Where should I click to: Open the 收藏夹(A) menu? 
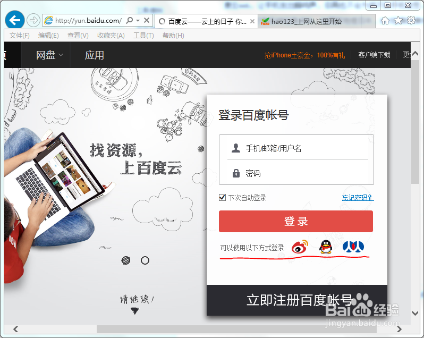[111, 36]
